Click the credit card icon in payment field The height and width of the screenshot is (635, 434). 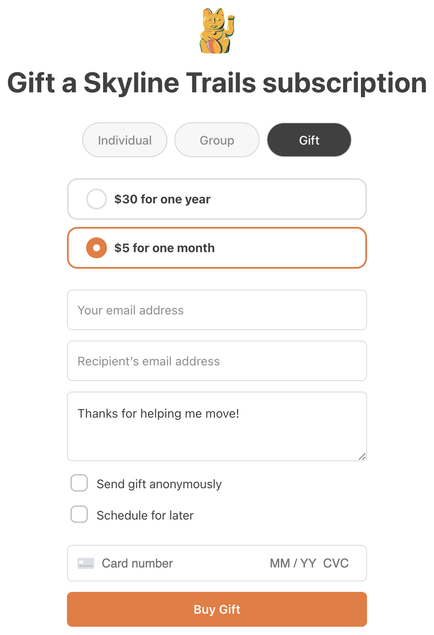point(86,563)
